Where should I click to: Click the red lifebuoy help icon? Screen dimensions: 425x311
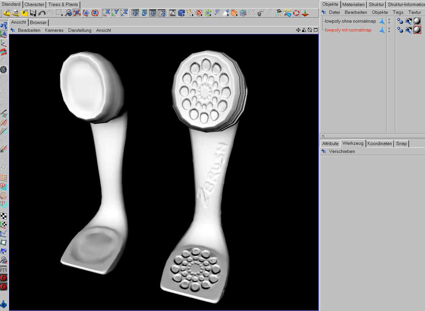click(x=296, y=13)
